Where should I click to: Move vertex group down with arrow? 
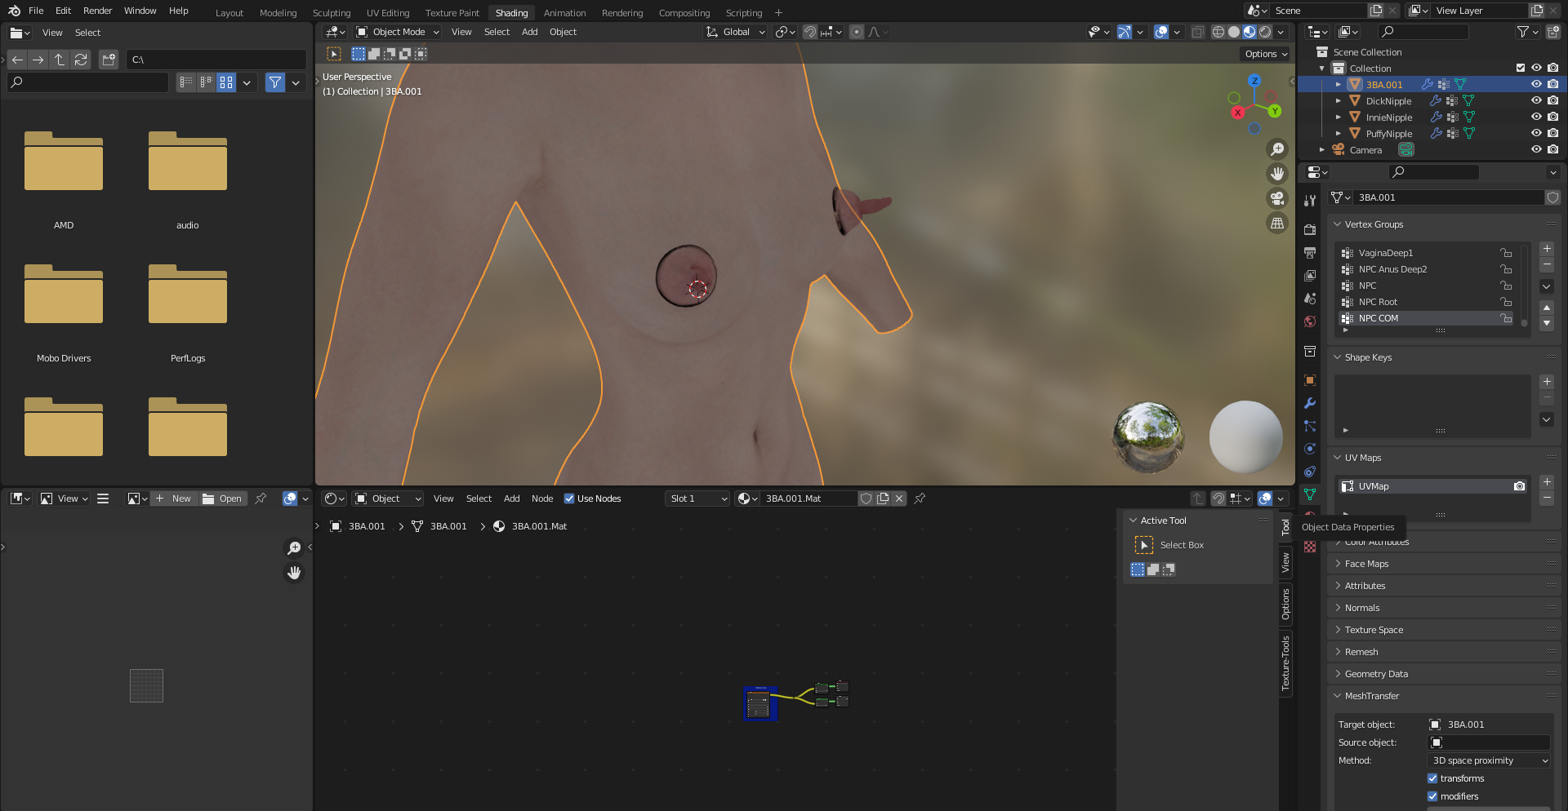coord(1547,324)
